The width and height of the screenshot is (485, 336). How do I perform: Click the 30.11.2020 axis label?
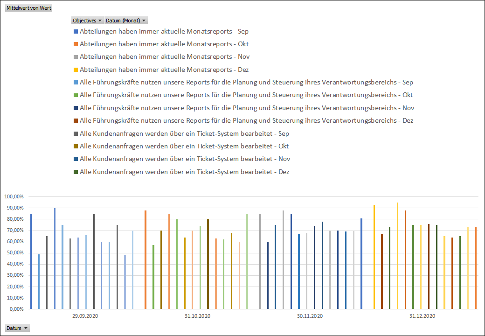click(310, 316)
